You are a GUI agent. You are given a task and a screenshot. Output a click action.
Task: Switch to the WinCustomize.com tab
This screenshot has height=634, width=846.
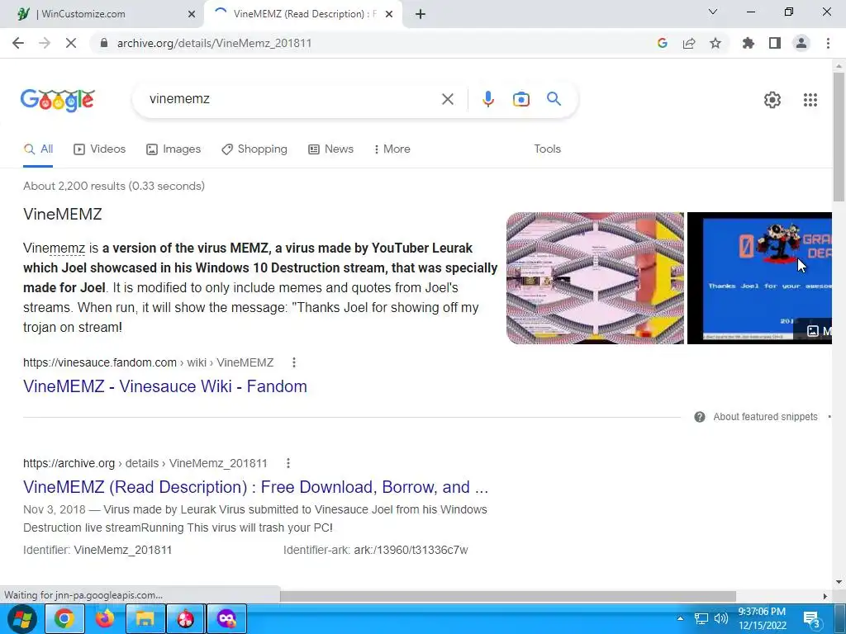(102, 14)
